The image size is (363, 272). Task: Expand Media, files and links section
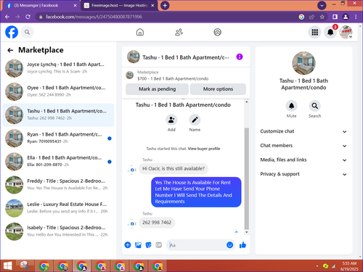(303, 160)
